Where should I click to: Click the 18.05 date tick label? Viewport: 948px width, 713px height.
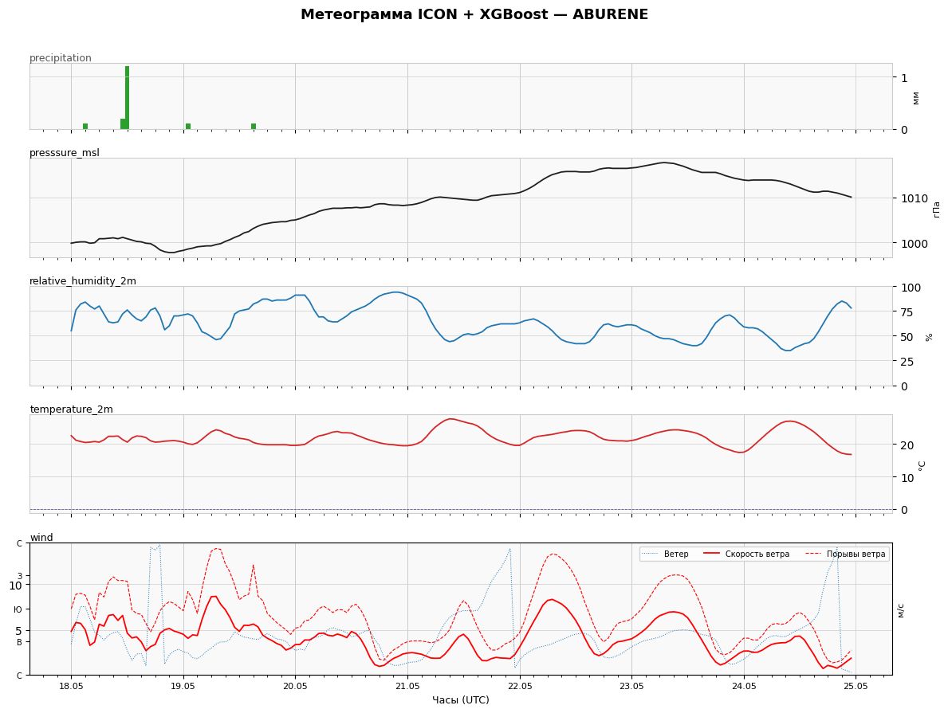[x=71, y=686]
